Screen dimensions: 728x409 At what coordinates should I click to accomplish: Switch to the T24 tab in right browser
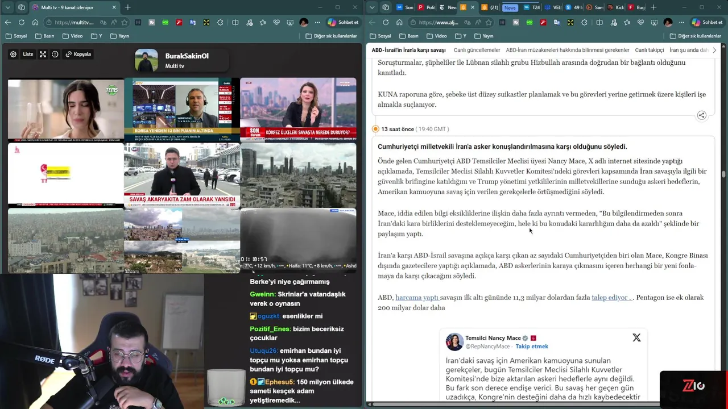[531, 7]
